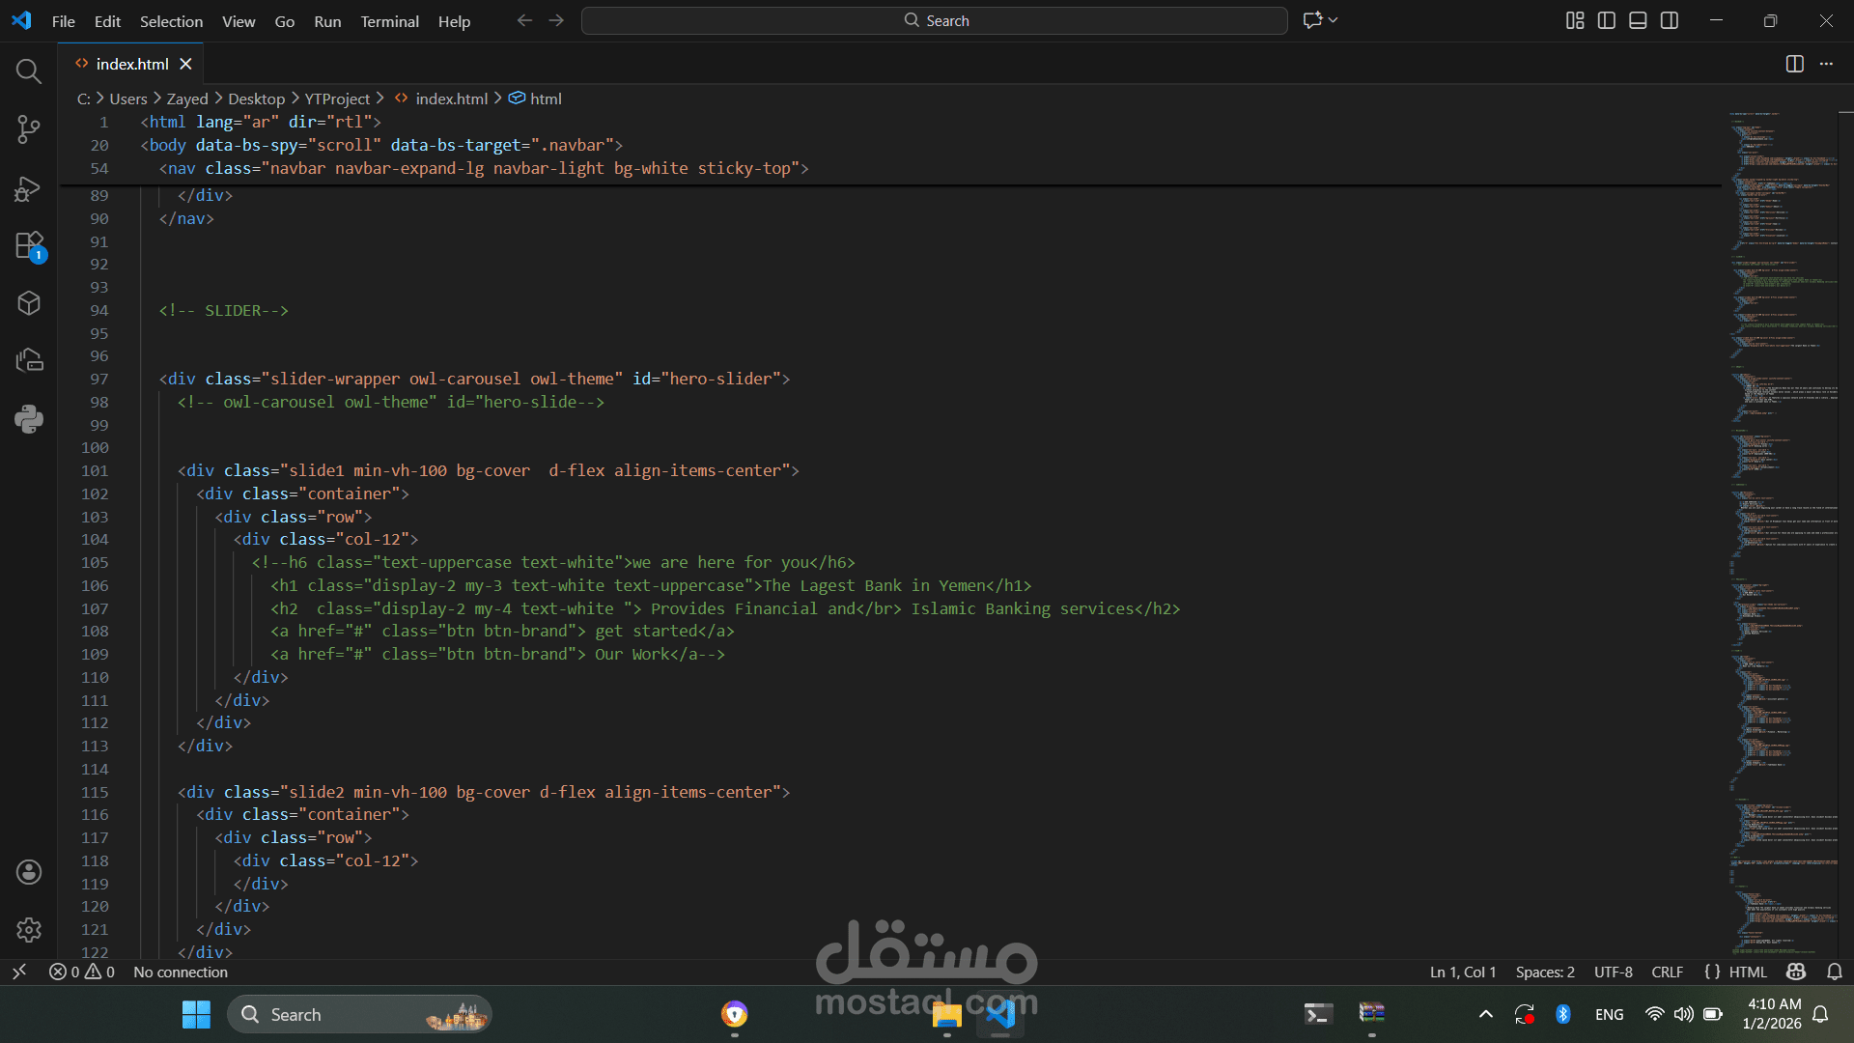Open the Accounts icon in activity bar

click(29, 872)
